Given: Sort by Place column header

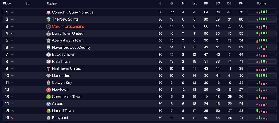Looking at the screenshot, I should coord(7,3).
